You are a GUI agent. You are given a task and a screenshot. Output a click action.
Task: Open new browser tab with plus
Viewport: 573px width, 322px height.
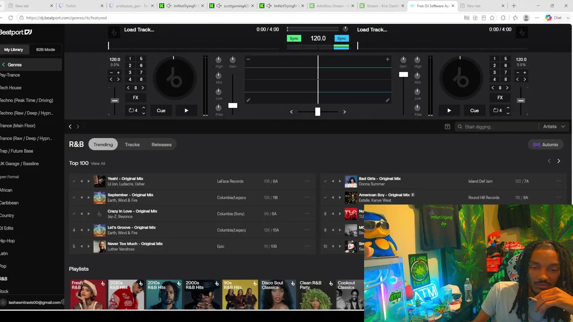(514, 6)
